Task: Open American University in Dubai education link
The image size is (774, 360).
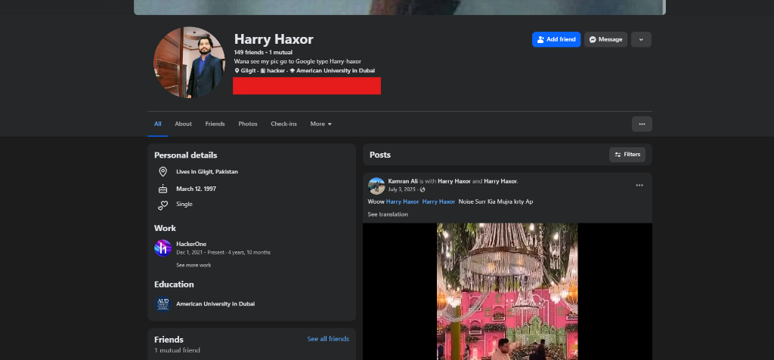Action: (x=215, y=304)
